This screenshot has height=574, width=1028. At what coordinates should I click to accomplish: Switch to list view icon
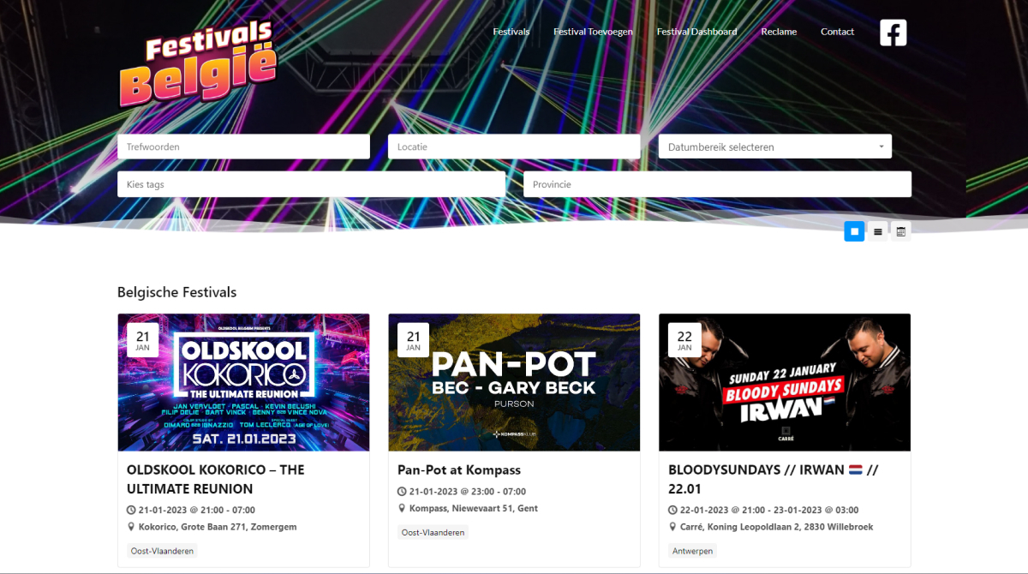pos(877,231)
